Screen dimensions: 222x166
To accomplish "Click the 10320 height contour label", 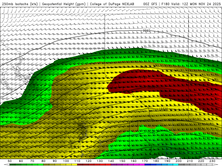I will tap(163, 109).
